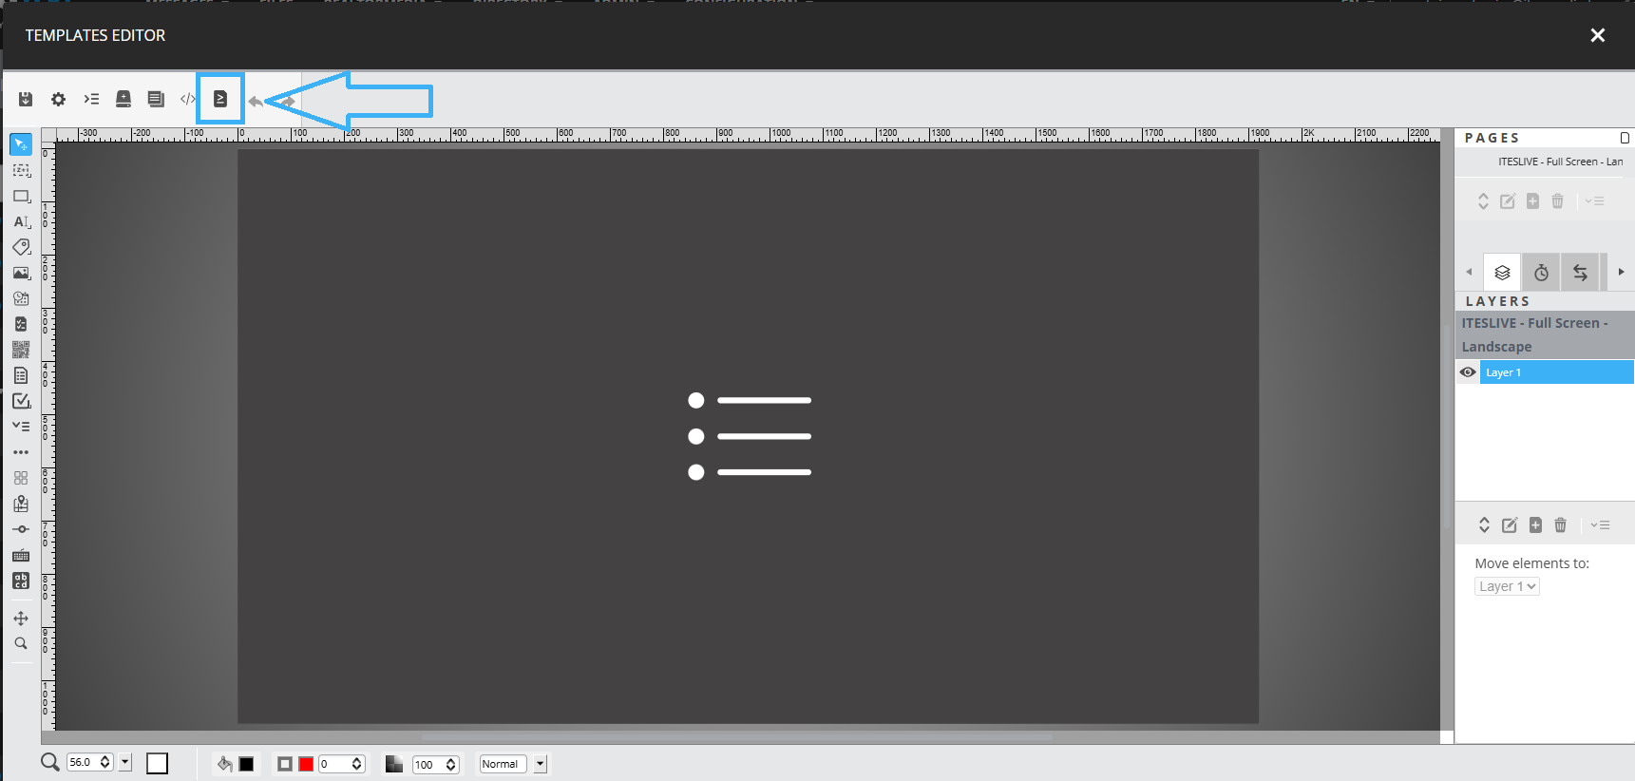Click the code brackets icon
This screenshot has width=1635, height=781.
tap(188, 99)
